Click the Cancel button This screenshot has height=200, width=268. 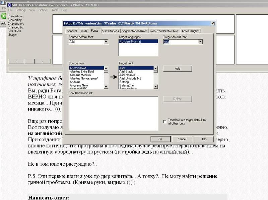tap(182, 139)
